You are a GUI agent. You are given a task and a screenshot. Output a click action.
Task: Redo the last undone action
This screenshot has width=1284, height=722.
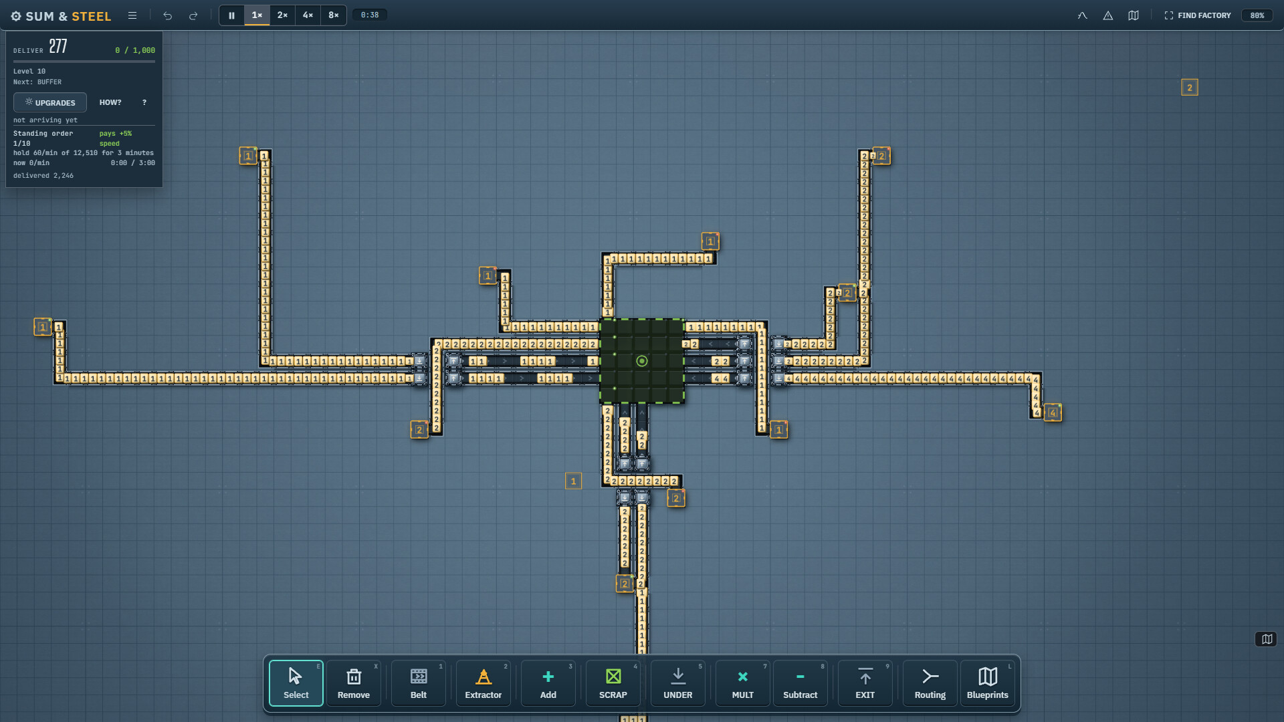tap(193, 15)
